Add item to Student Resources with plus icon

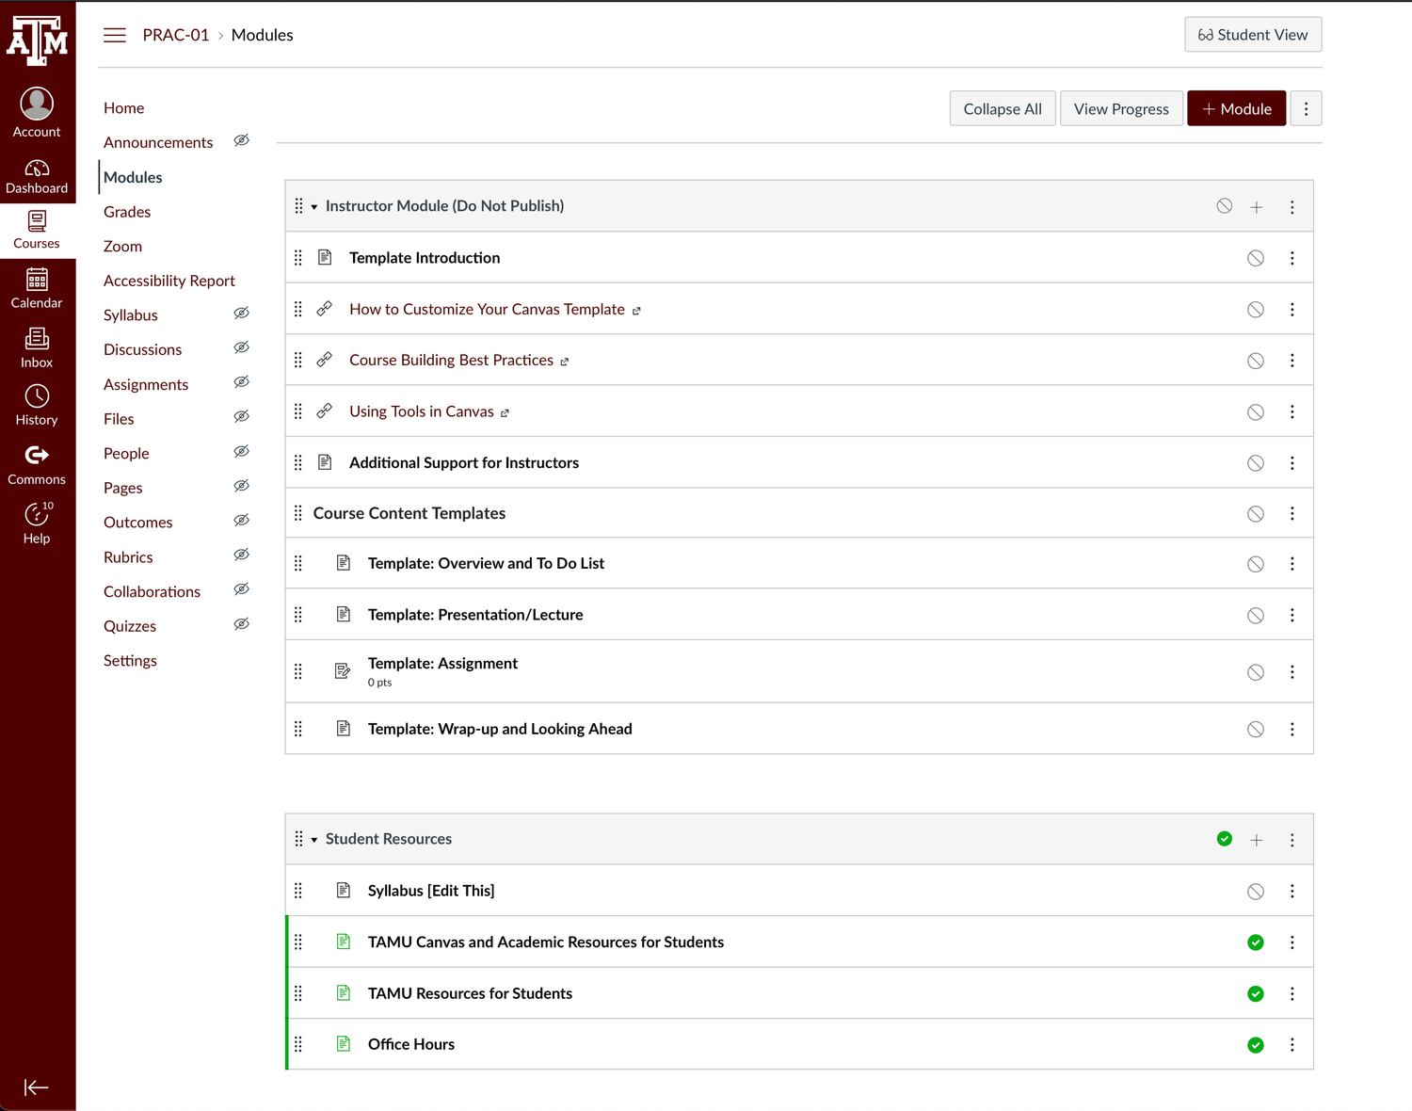(1256, 840)
